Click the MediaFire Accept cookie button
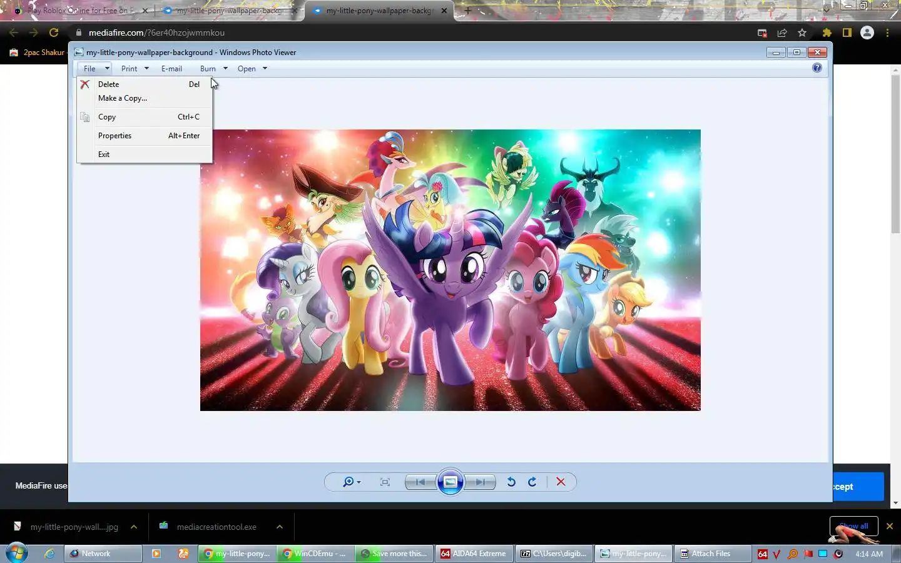This screenshot has height=563, width=901. (858, 486)
